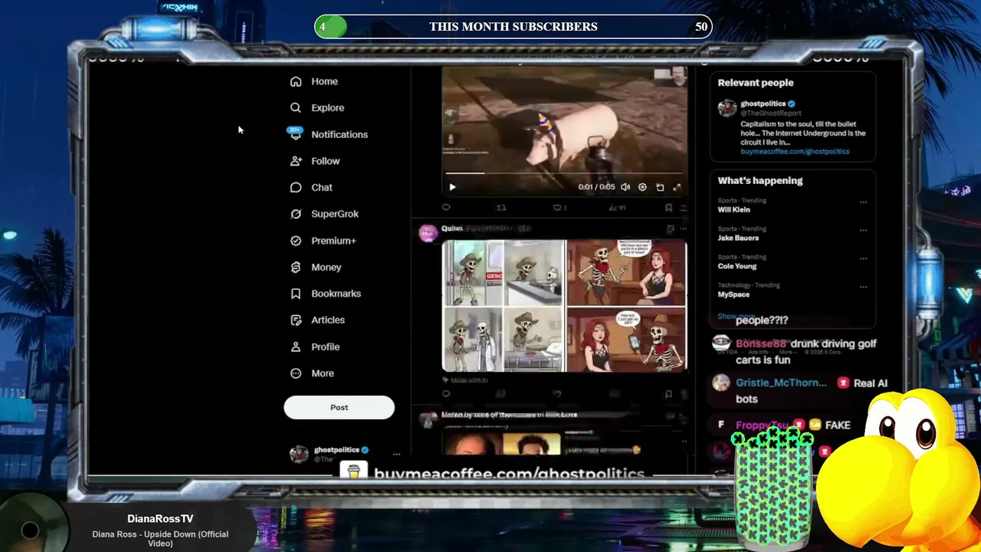Reply to Quinn's skeleton comic post
981x552 pixels.
click(x=446, y=394)
